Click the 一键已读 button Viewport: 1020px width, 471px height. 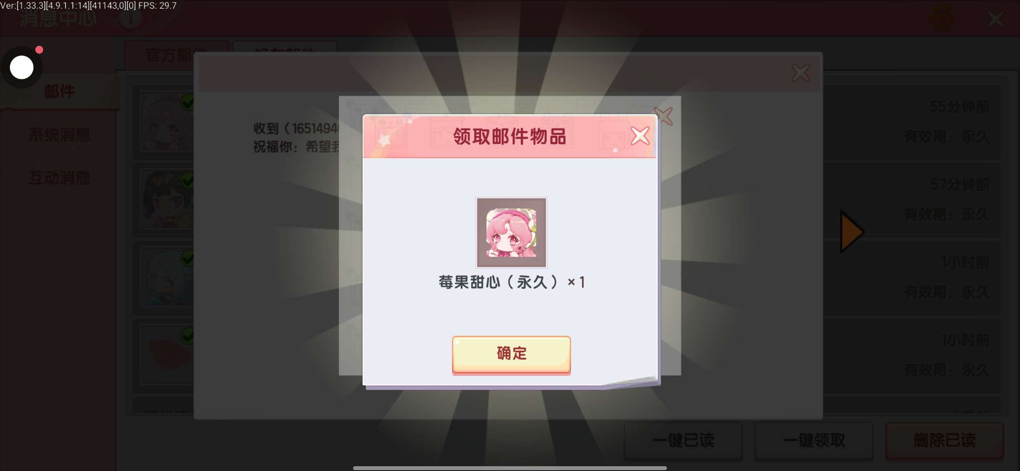(683, 440)
